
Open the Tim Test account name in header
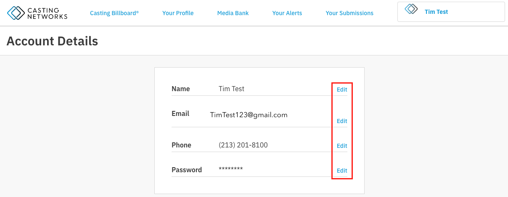pos(436,12)
